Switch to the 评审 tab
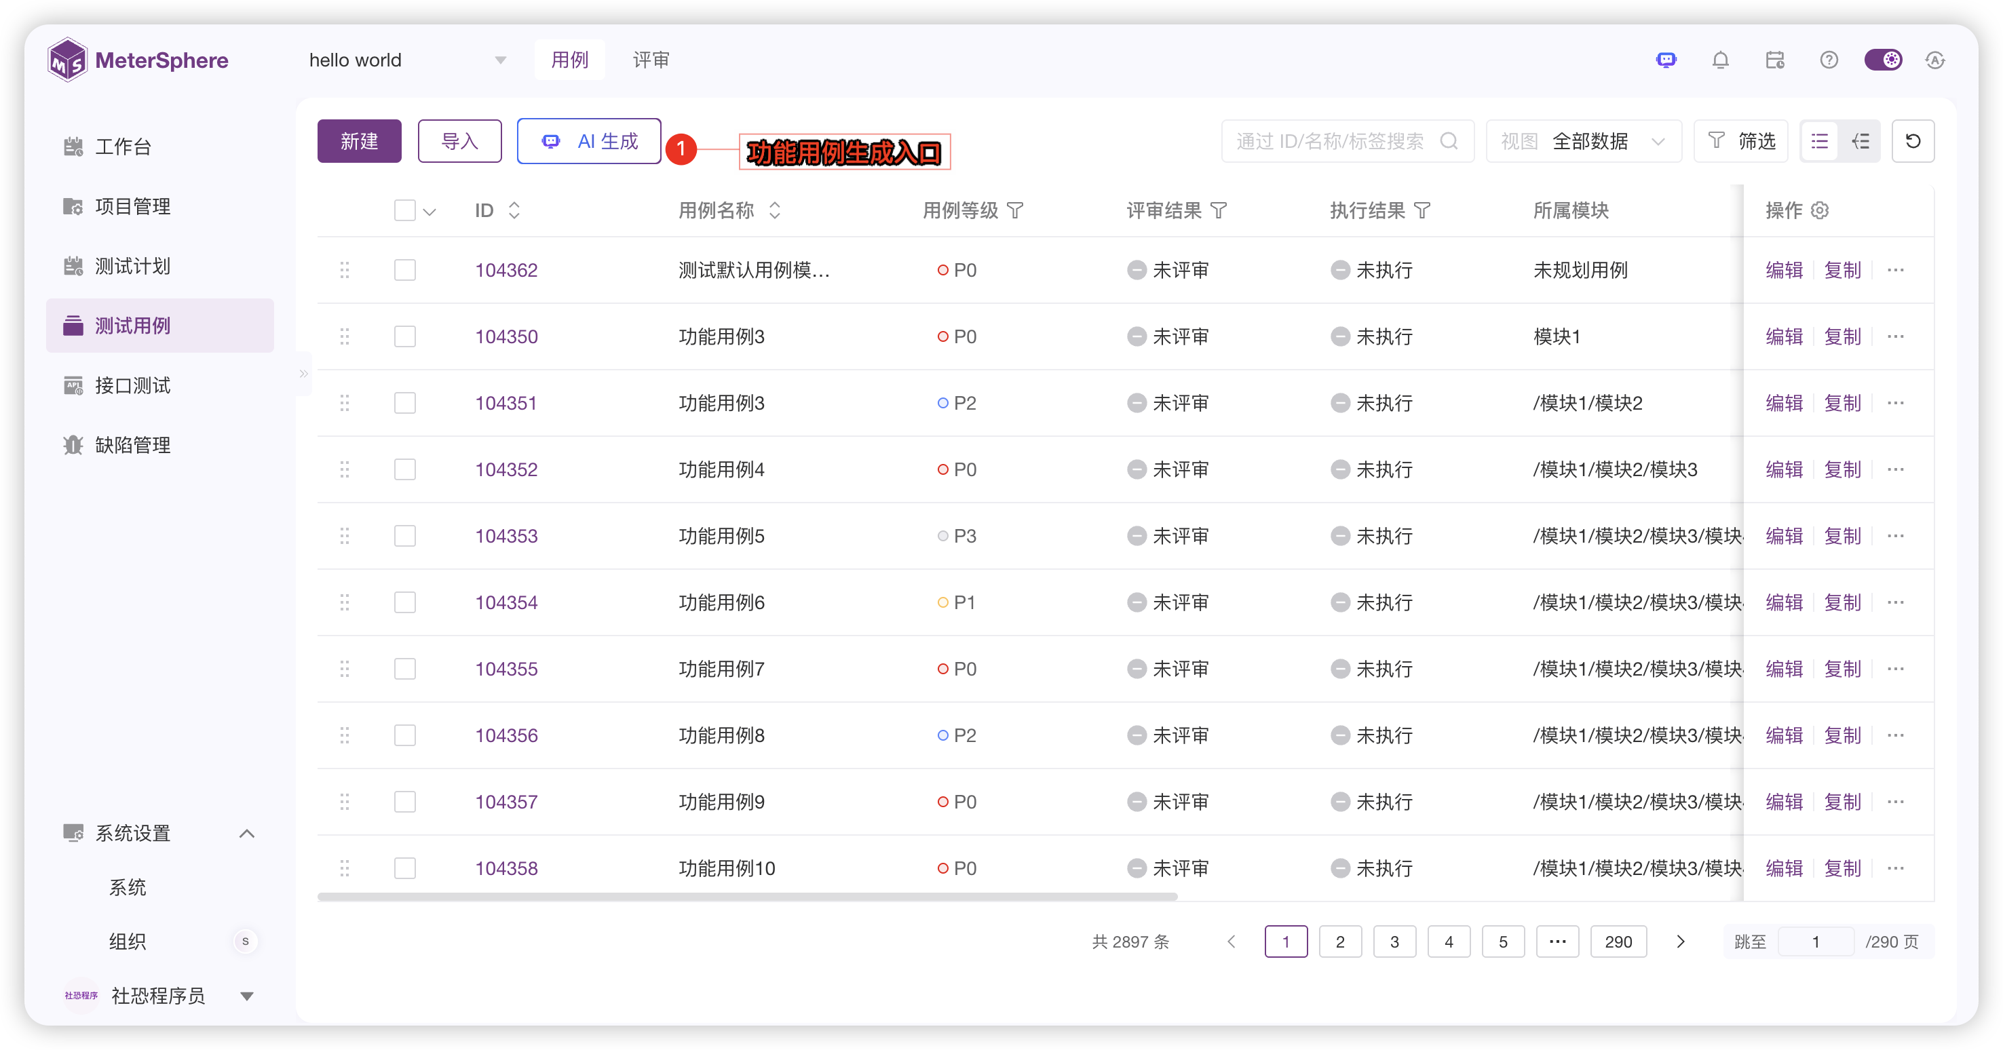 point(651,60)
